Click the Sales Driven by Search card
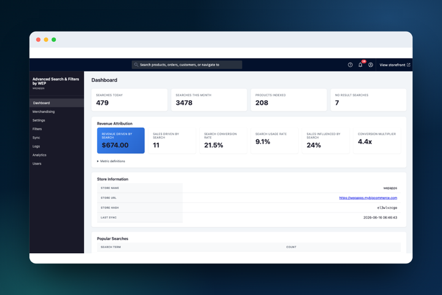The image size is (442, 295). click(172, 141)
